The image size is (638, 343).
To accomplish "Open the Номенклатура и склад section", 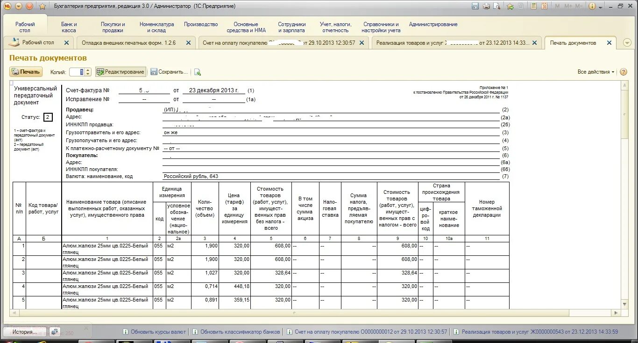I will point(156,27).
